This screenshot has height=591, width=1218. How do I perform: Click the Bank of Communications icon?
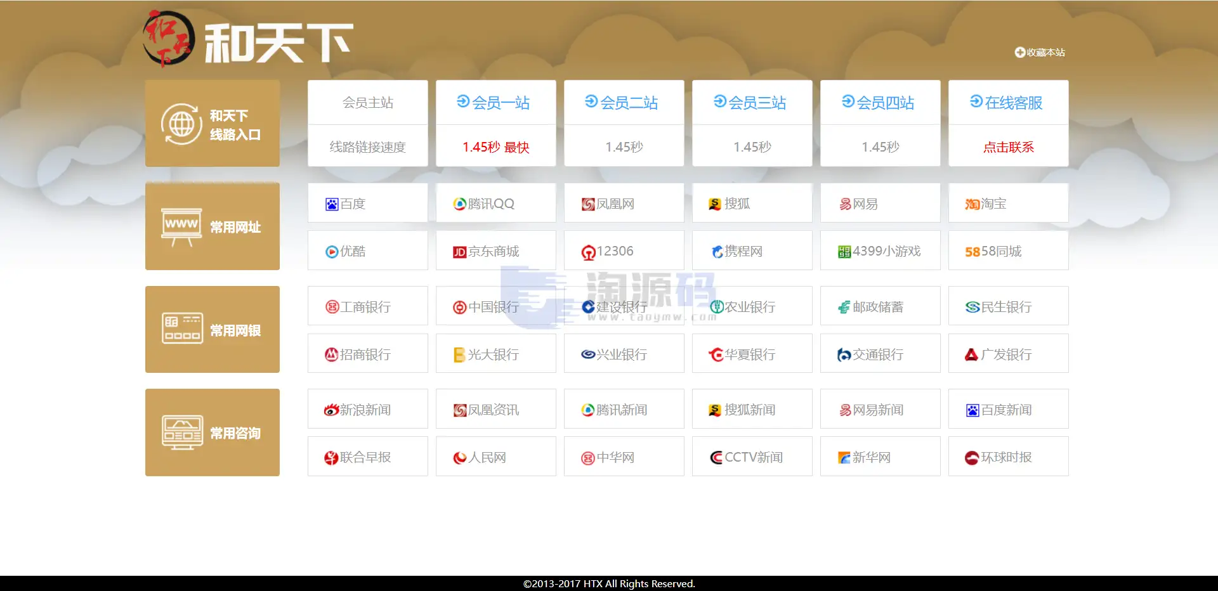(844, 355)
